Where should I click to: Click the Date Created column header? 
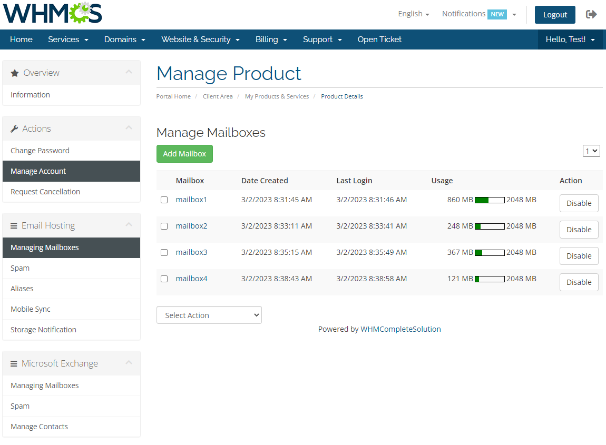[265, 181]
